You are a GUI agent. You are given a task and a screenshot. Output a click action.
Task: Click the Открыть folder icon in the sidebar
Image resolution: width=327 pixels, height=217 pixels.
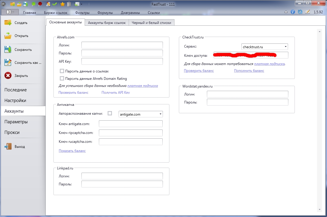[8, 36]
